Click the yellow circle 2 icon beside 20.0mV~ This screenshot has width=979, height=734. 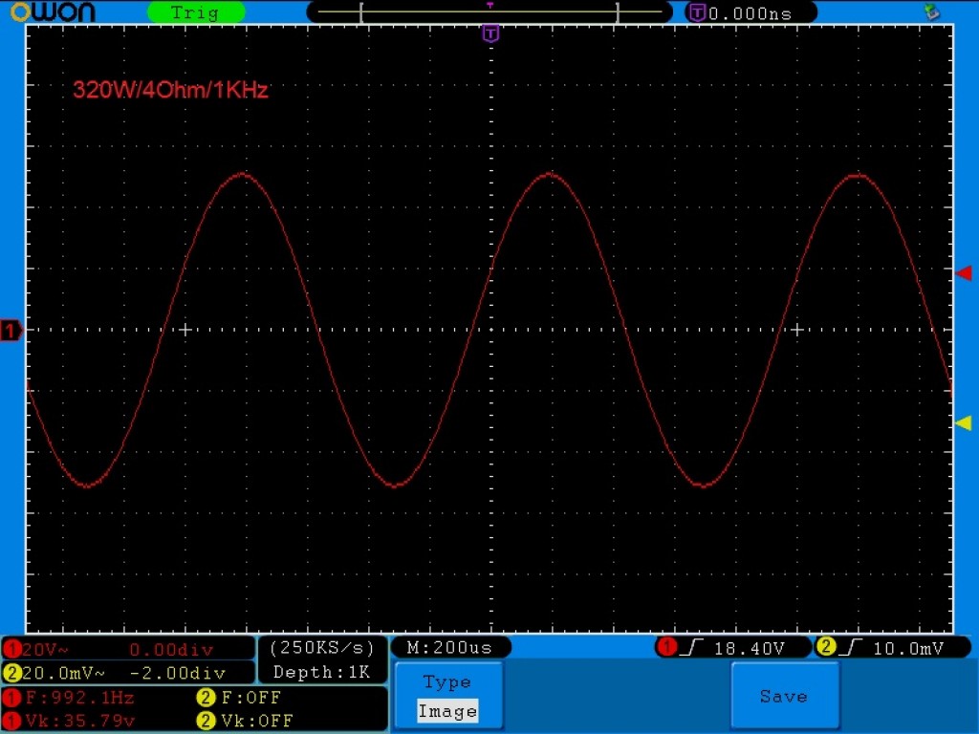click(11, 673)
